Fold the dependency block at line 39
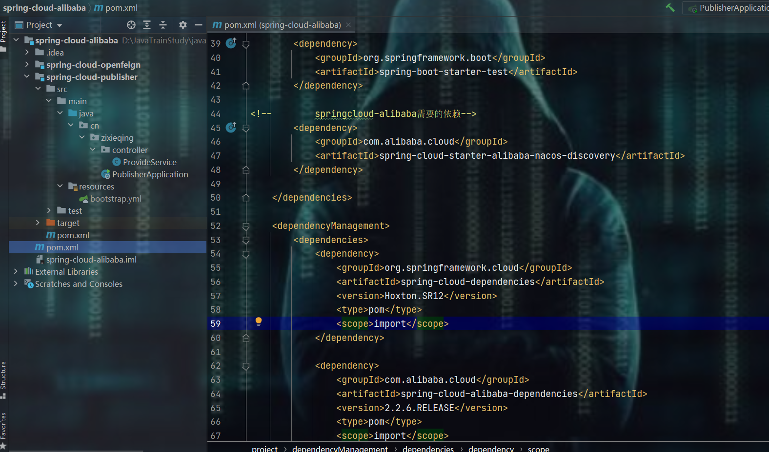Screen dimensions: 769x452 tap(246, 44)
